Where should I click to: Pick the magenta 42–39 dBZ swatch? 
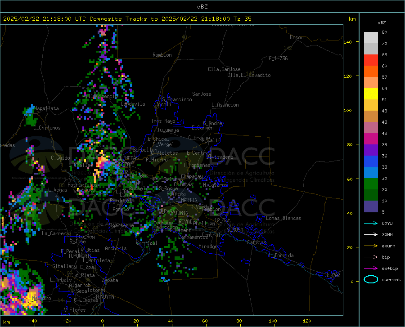tap(371, 139)
